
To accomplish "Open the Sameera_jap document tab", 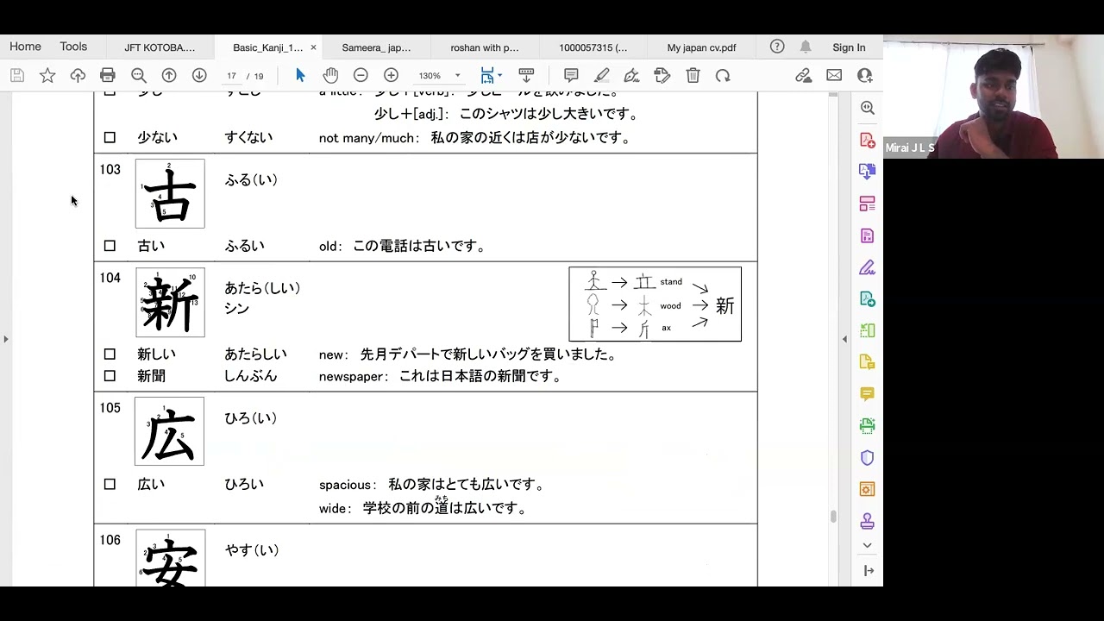I will tap(376, 47).
